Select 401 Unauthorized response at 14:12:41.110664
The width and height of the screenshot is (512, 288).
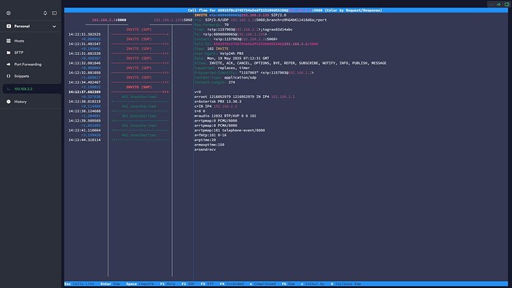[x=139, y=125]
